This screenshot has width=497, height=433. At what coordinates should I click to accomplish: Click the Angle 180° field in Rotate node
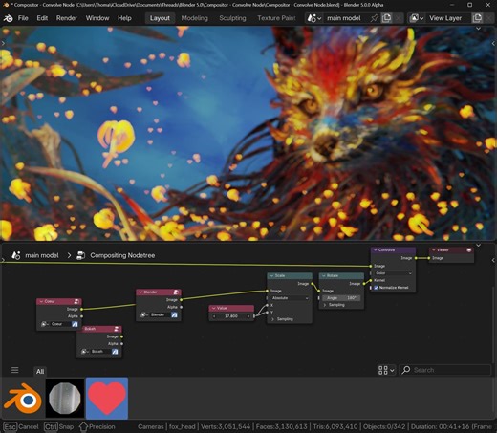pyautogui.click(x=341, y=298)
